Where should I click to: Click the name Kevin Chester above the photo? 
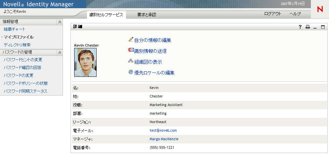[86, 45]
